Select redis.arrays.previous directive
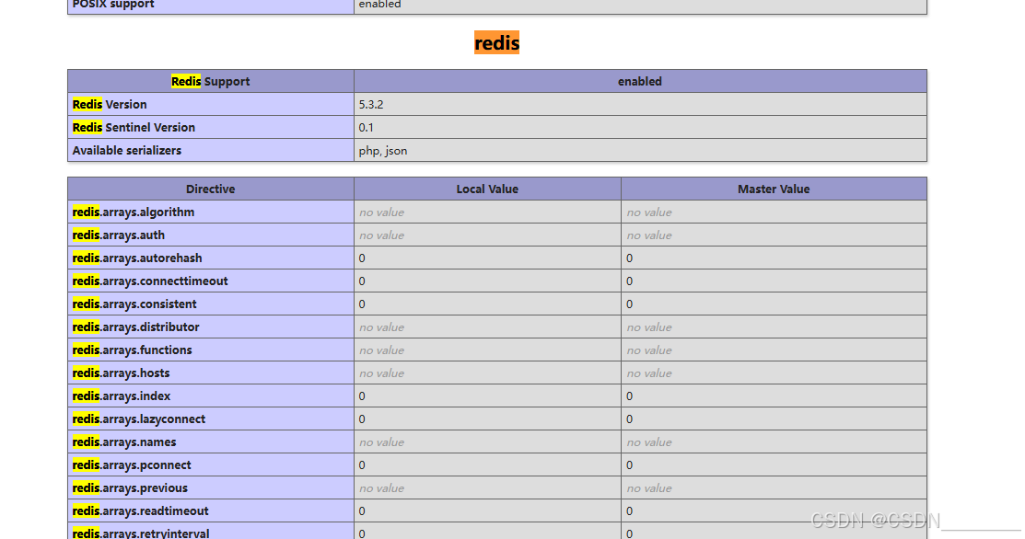The height and width of the screenshot is (539, 1025). pos(211,488)
